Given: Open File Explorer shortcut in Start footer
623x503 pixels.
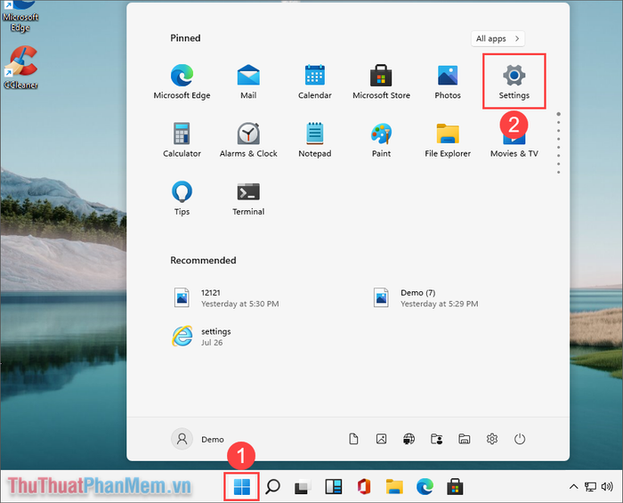Looking at the screenshot, I should point(465,439).
